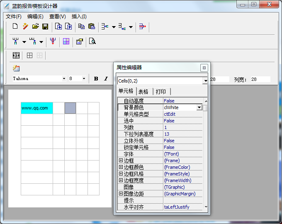Click the Paste clipboard icon
Viewport: 282px width, 224px height.
92,27
